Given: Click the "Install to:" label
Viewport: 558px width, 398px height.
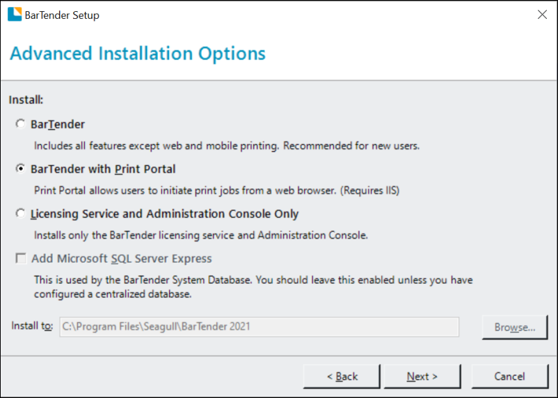Looking at the screenshot, I should pyautogui.click(x=32, y=326).
